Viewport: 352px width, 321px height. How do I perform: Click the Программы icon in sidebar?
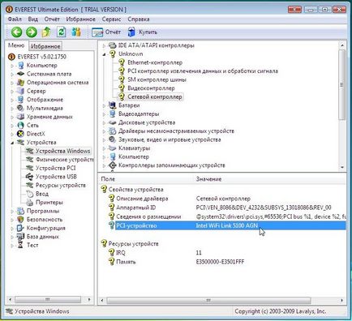20,211
